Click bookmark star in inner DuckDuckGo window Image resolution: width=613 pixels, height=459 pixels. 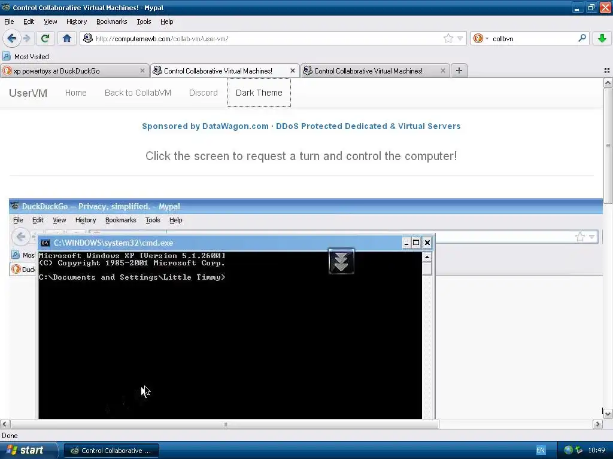(x=580, y=237)
